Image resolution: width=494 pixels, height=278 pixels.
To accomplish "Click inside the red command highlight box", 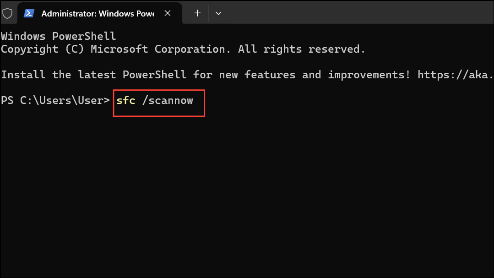I will click(158, 103).
